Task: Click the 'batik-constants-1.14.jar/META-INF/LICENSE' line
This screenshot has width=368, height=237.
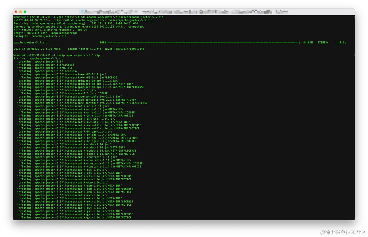Action: [80, 163]
